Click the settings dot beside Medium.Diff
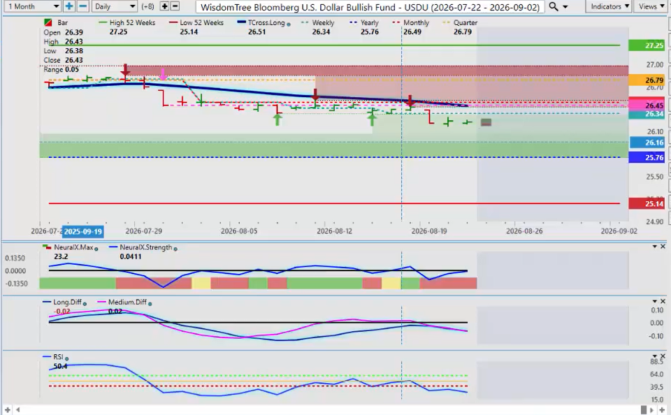This screenshot has width=671, height=415. click(x=150, y=303)
